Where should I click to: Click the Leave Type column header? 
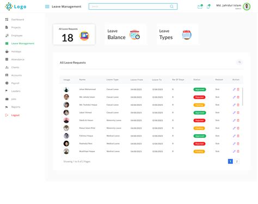[112, 80]
